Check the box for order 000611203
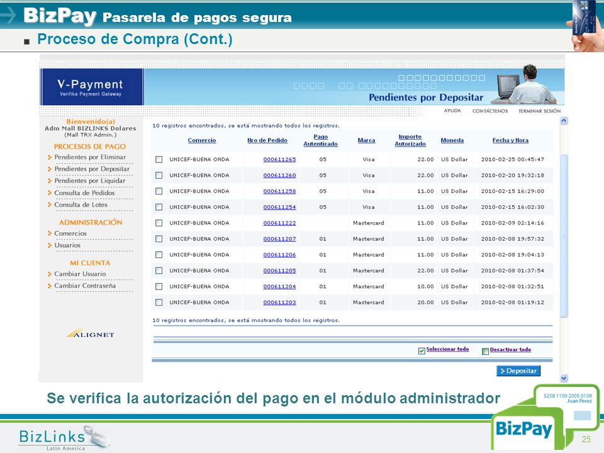This screenshot has height=453, width=604. (x=159, y=303)
